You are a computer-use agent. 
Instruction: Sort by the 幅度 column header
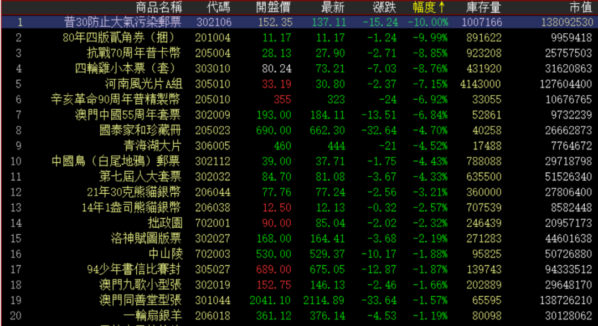coord(429,7)
